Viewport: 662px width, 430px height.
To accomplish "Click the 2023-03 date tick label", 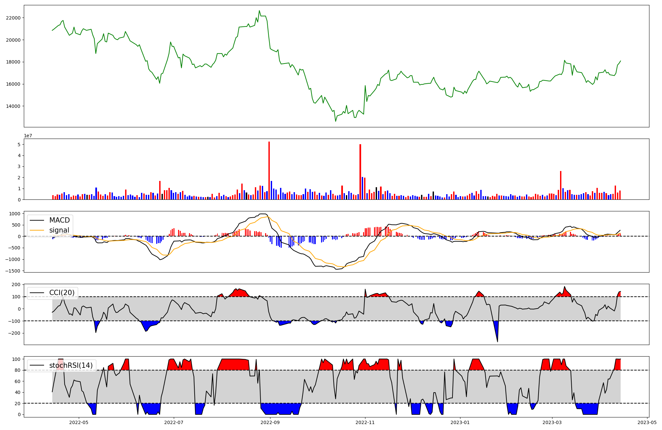I will tap(552, 422).
